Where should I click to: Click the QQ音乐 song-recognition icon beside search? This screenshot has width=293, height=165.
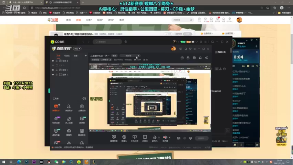(x=126, y=42)
